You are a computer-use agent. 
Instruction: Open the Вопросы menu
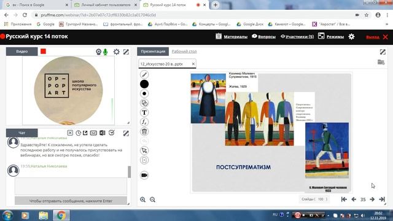pyautogui.click(x=263, y=37)
